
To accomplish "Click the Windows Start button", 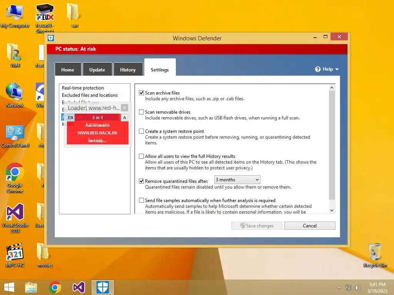I will point(9,287).
